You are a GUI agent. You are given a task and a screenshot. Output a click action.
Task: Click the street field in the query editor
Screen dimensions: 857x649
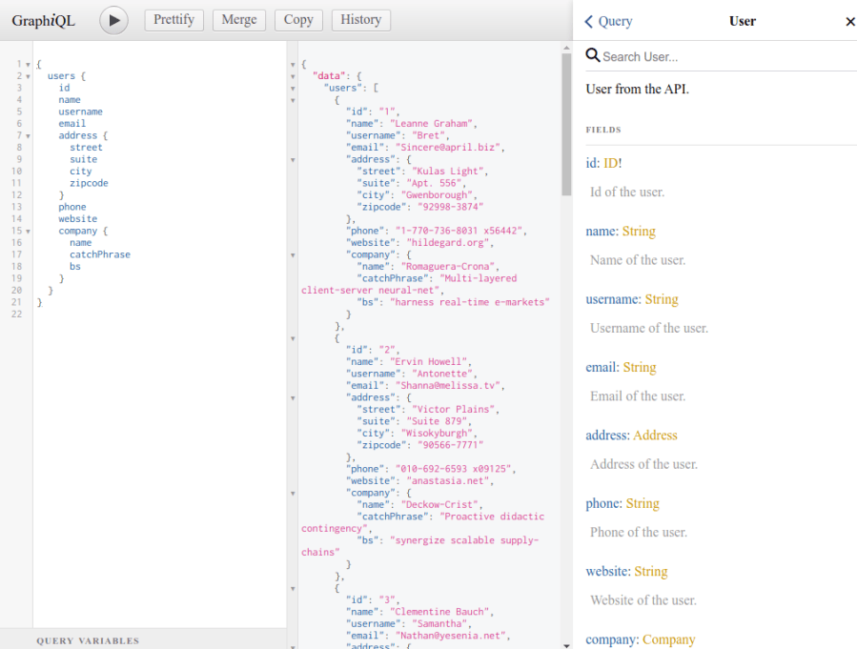pyautogui.click(x=86, y=148)
